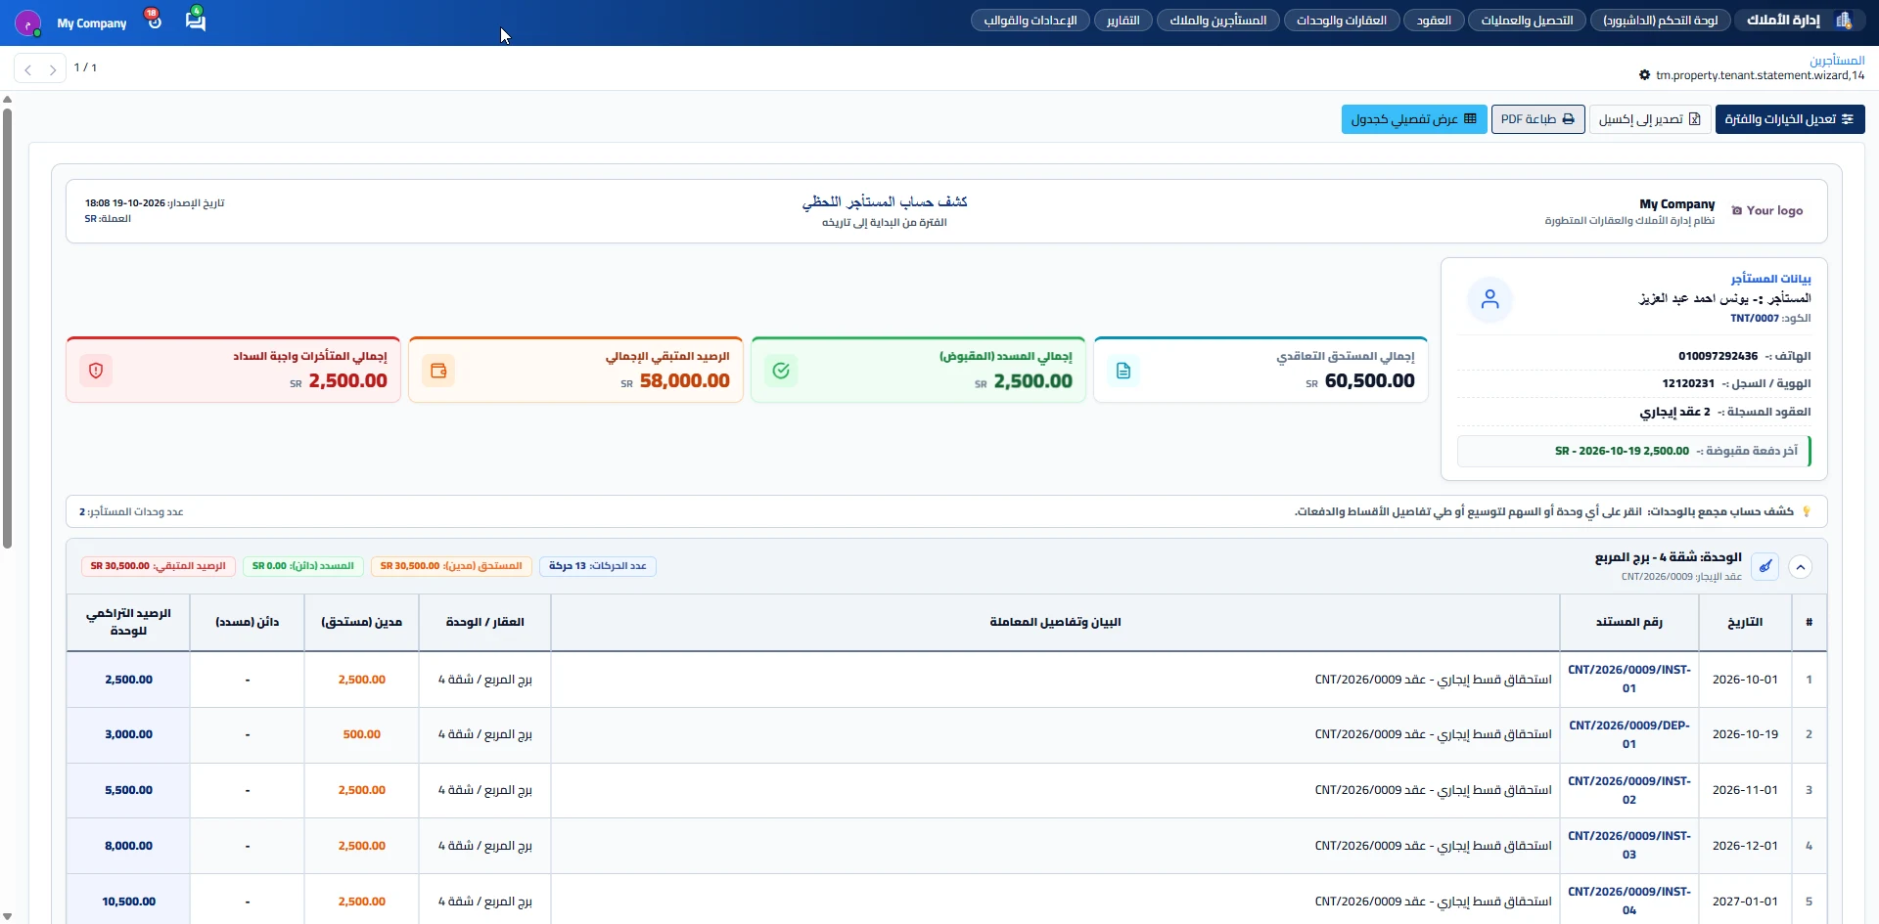Click عرض تفصيلي كجدول button
Image resolution: width=1879 pixels, height=924 pixels.
click(x=1414, y=119)
